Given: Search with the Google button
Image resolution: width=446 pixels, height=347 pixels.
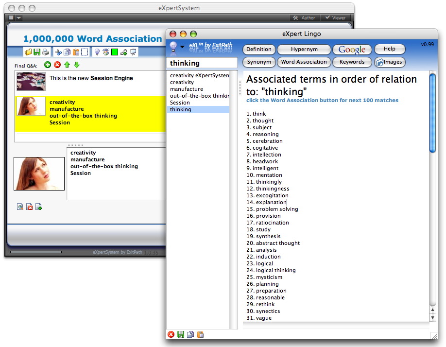Looking at the screenshot, I should pos(352,50).
